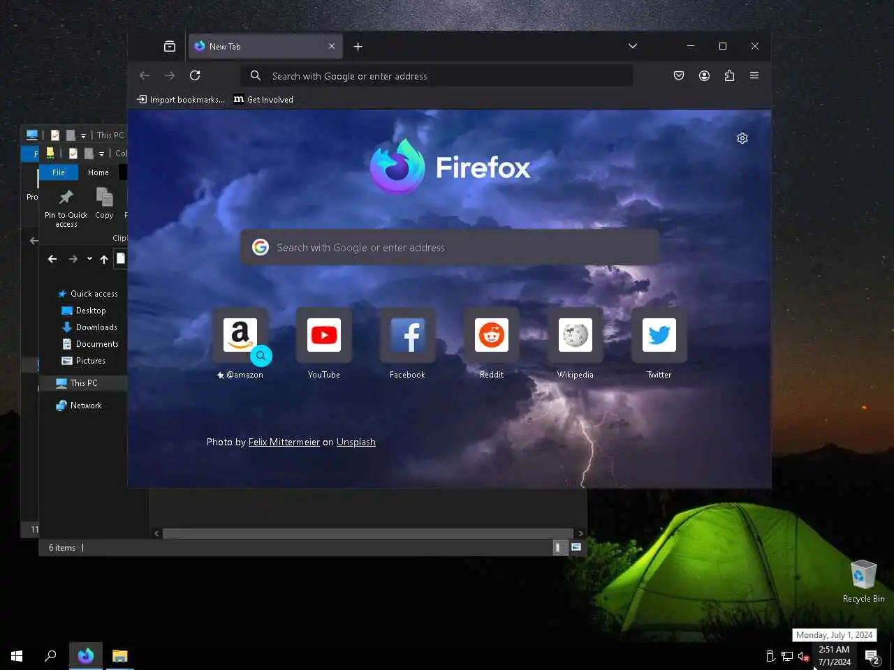
Task: Click Pin to Quick access in Explorer
Action: 66,207
